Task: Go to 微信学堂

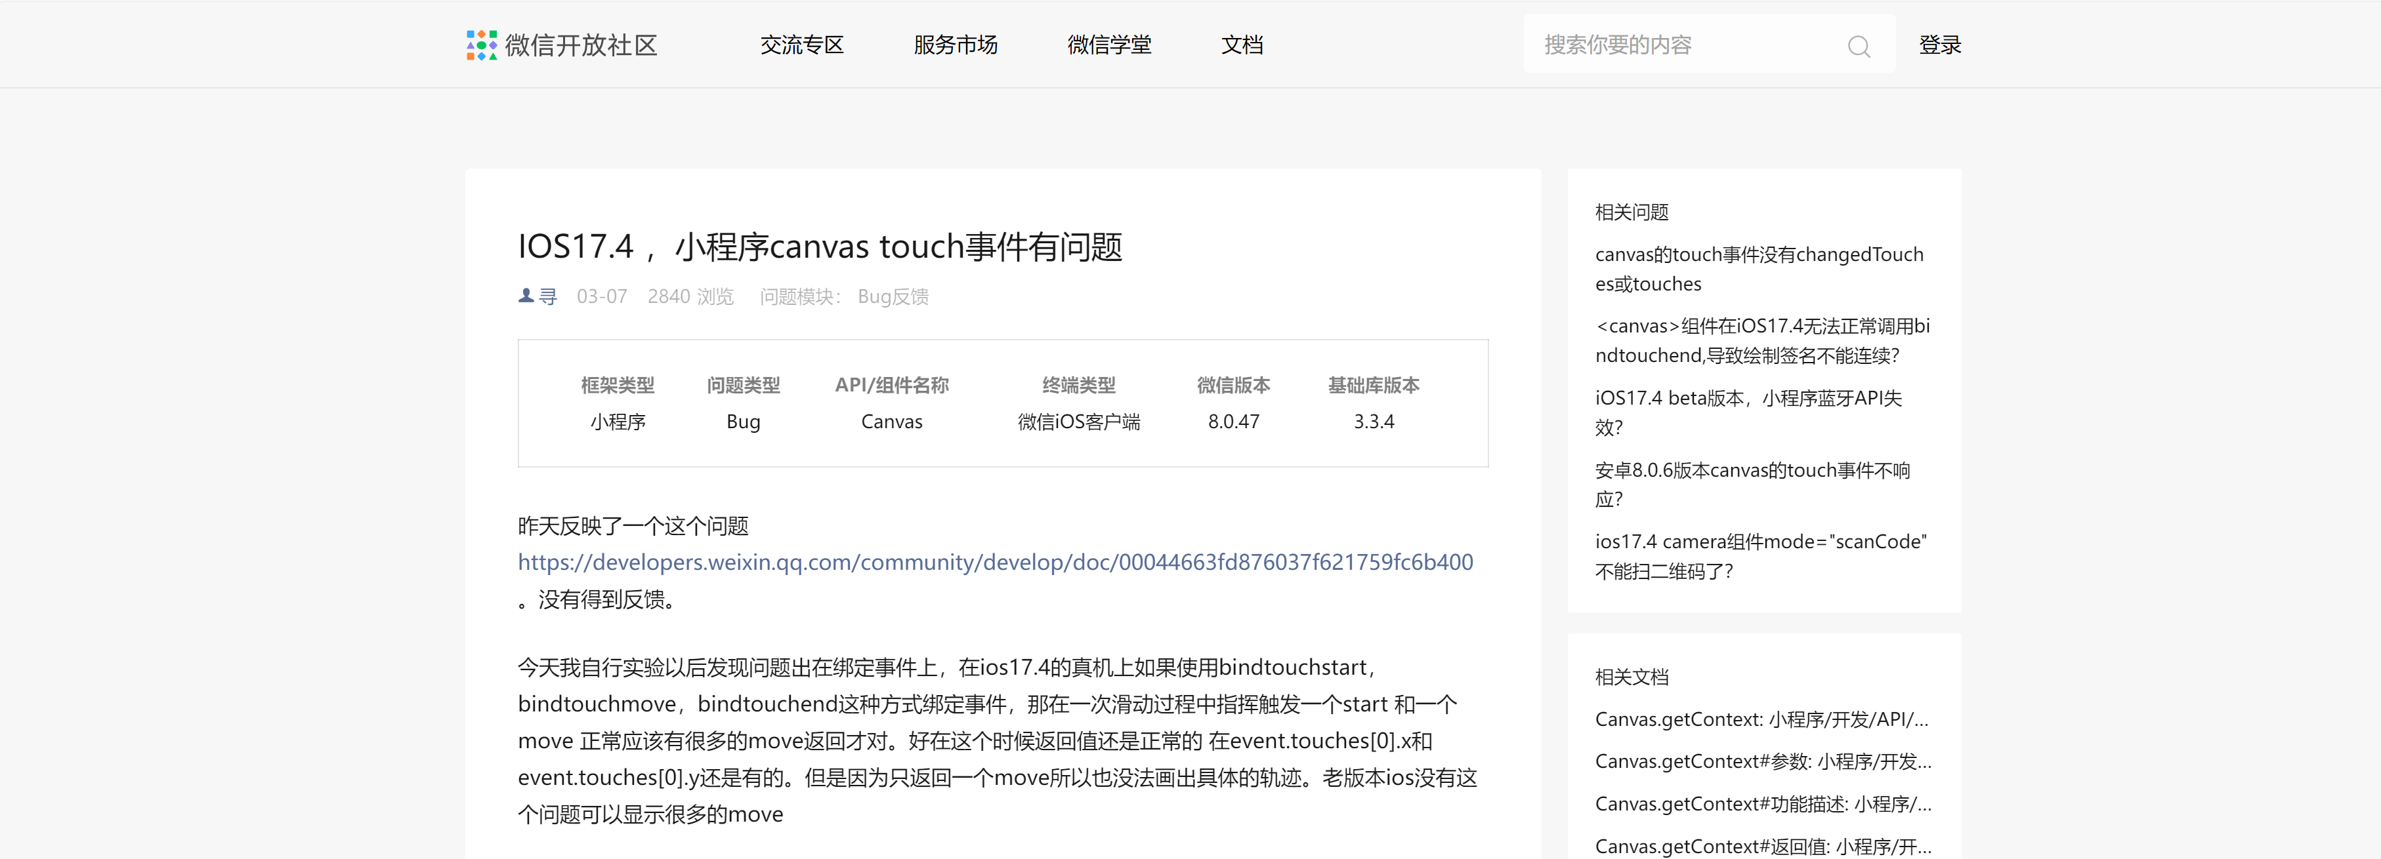Action: tap(1109, 45)
